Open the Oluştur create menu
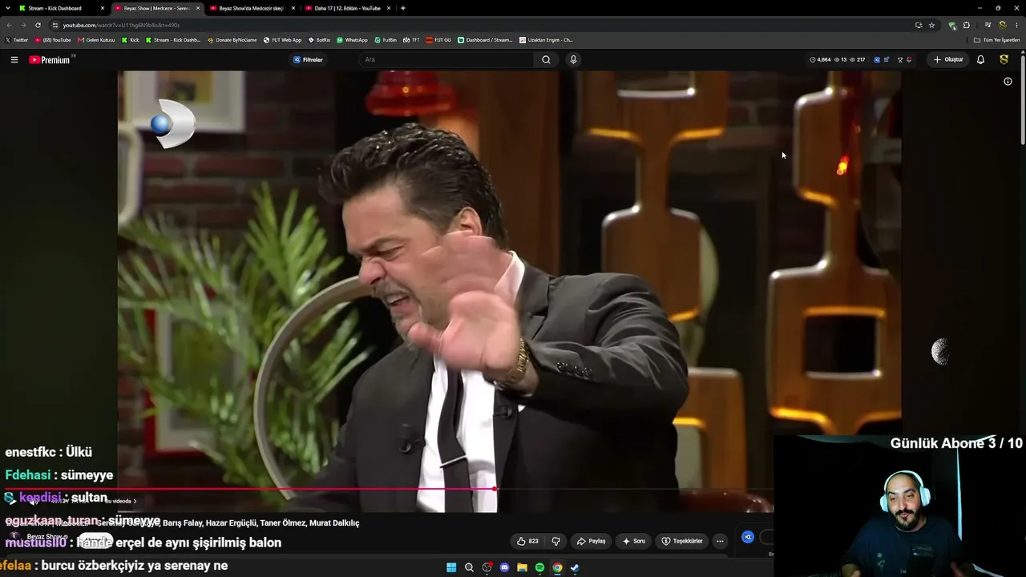 coord(948,59)
